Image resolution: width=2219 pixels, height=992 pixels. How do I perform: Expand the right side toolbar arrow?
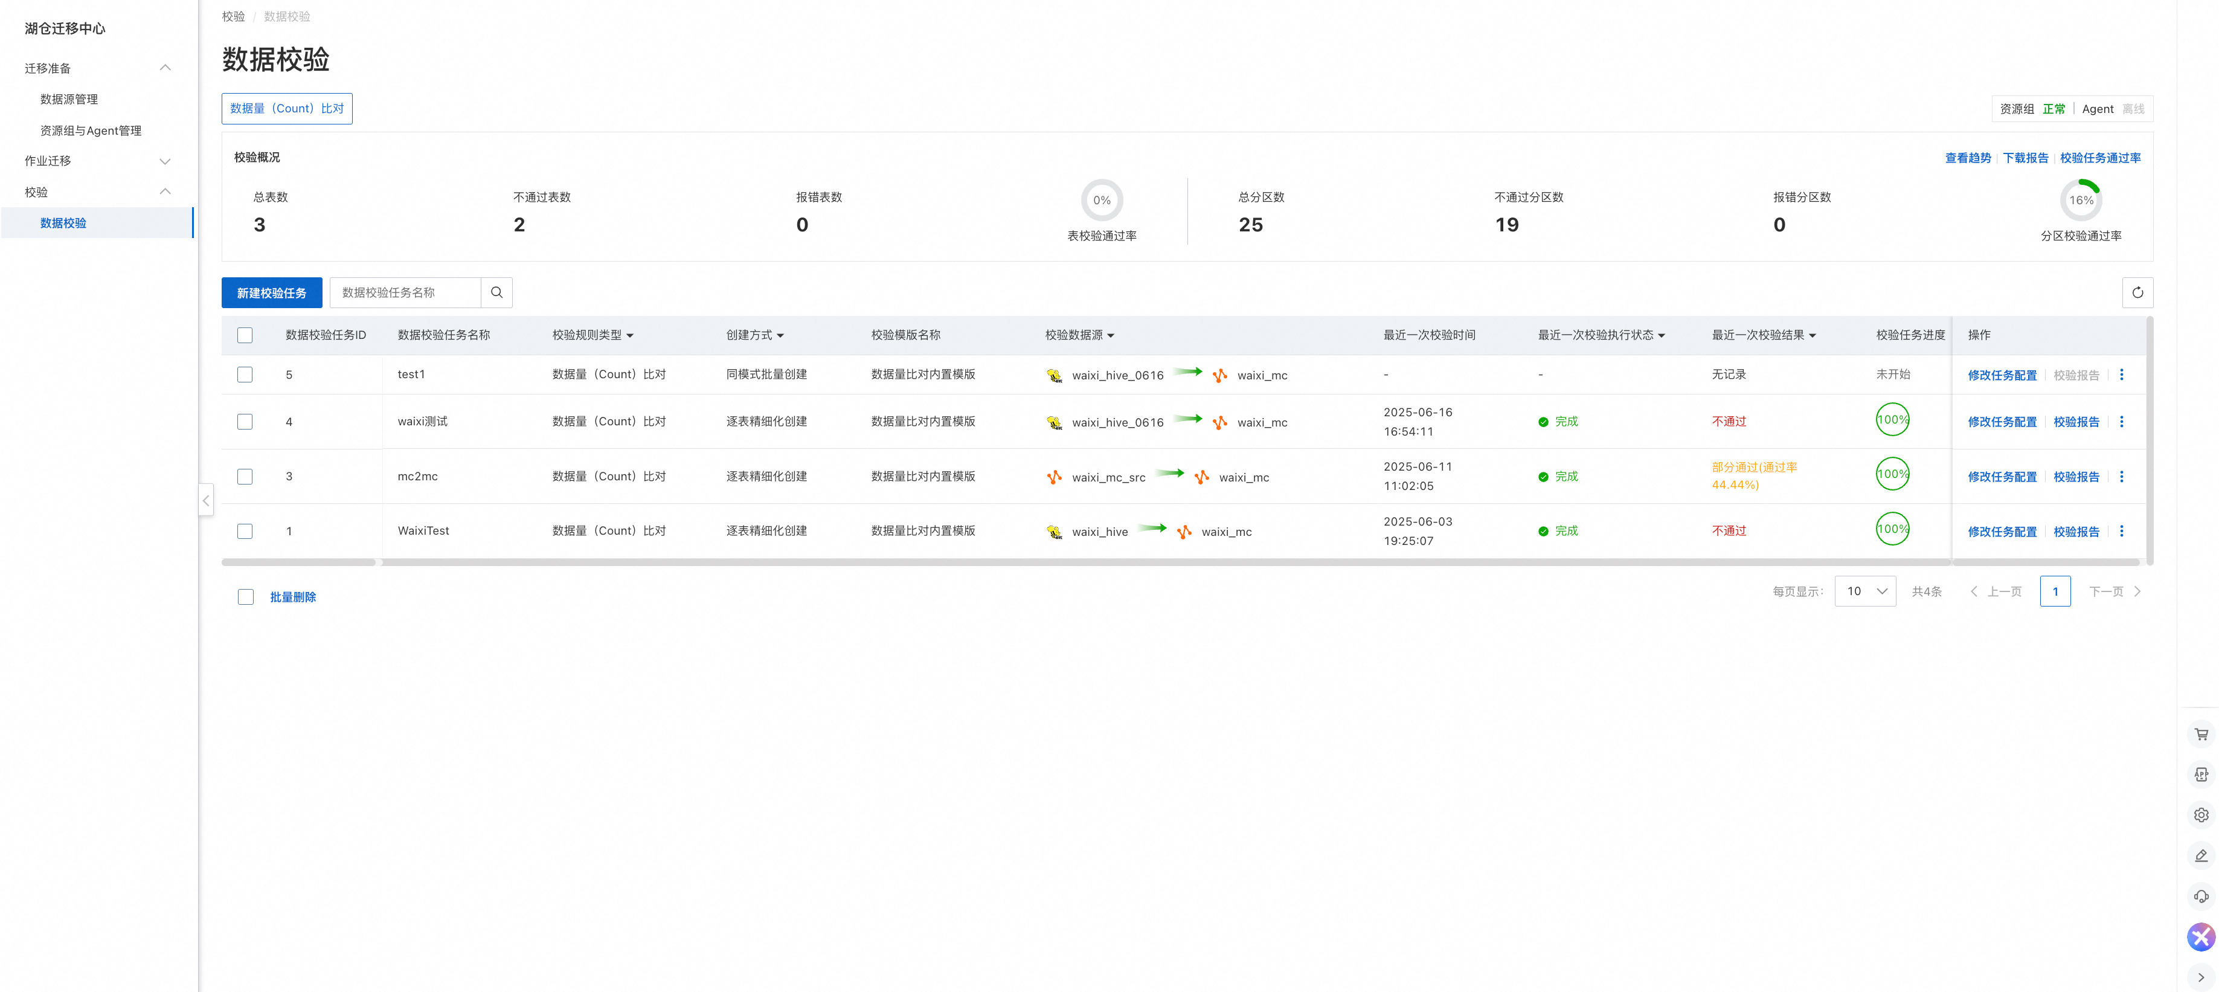(2201, 978)
